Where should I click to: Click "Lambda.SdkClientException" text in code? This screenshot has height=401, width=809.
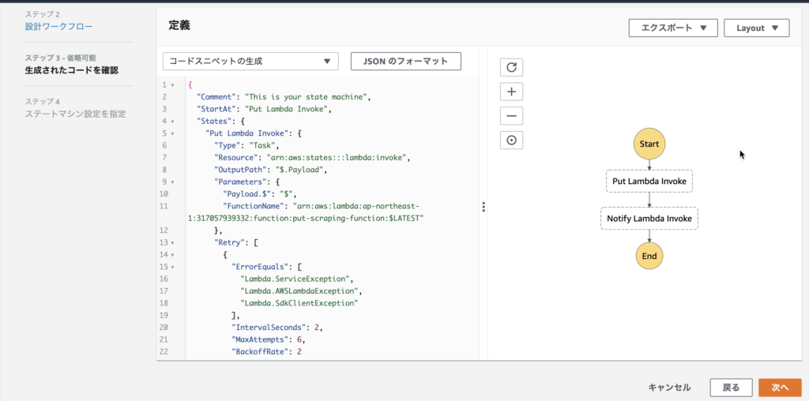coord(299,303)
